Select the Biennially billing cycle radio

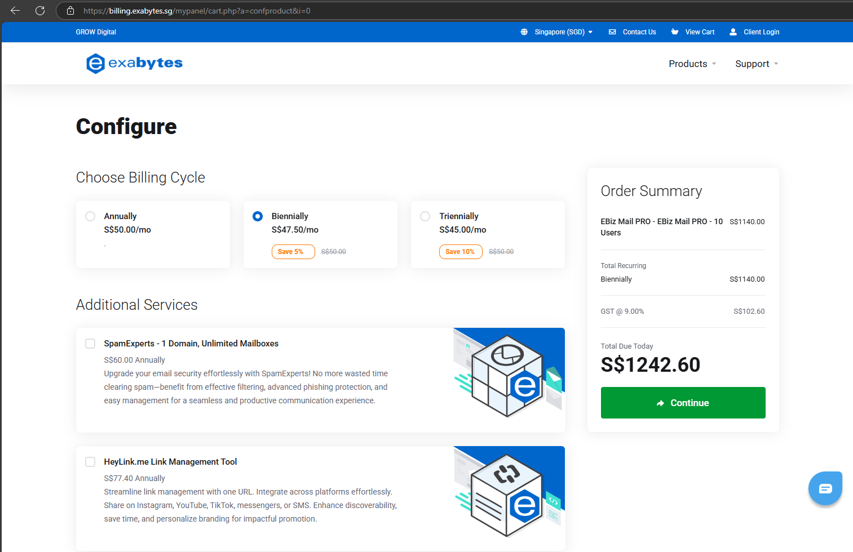click(x=258, y=216)
